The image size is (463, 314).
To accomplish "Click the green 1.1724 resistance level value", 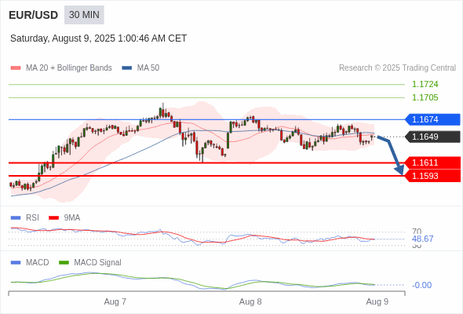I will (x=425, y=85).
